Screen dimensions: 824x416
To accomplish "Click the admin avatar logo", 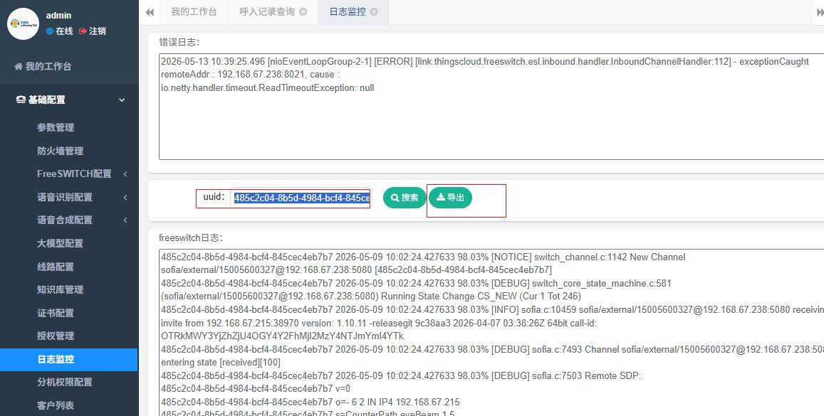I will [23, 23].
